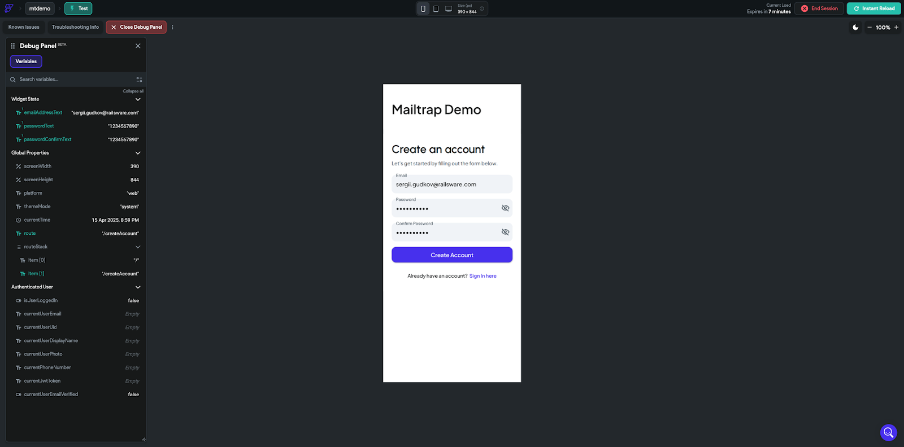Click the currentUserEmailVerified boolean icon
This screenshot has height=447, width=904.
coord(19,395)
